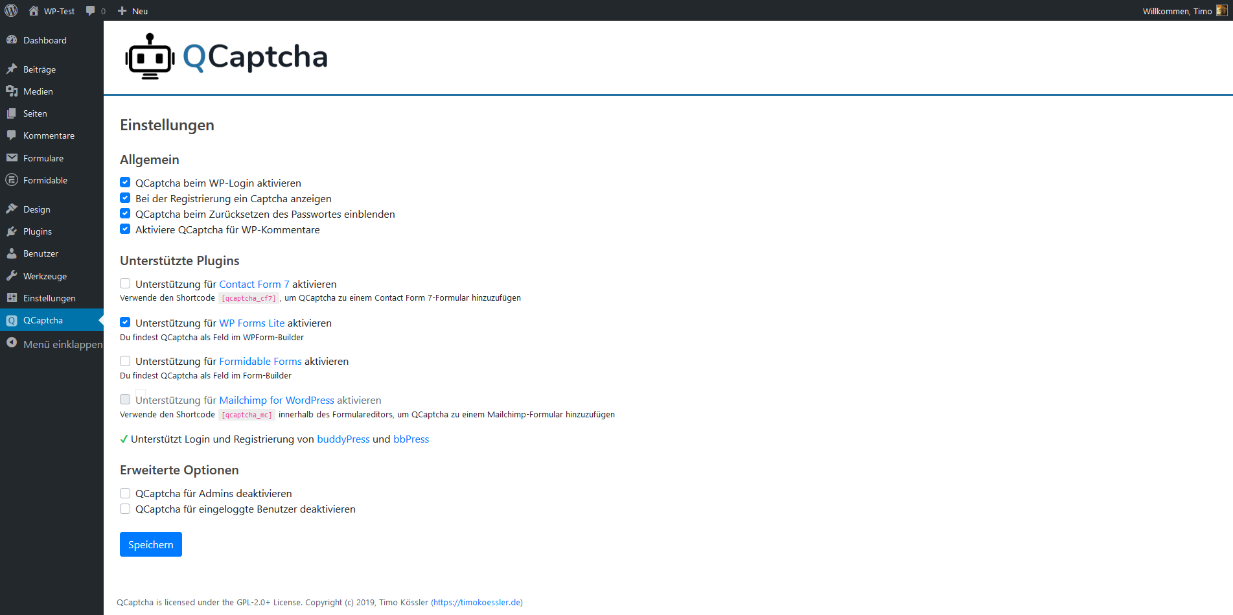The image size is (1233, 615).
Task: Open Werkzeuge in the sidebar menu
Action: 52,276
